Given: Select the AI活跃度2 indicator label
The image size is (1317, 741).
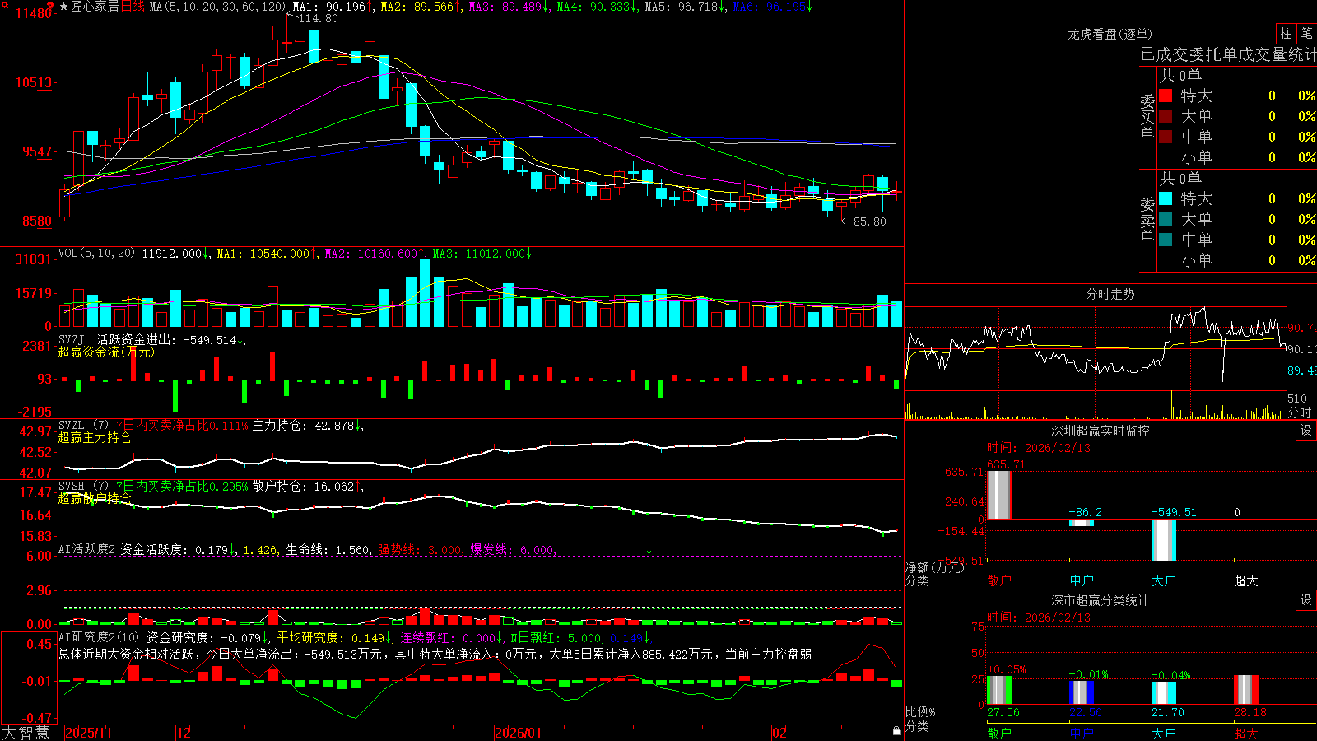Looking at the screenshot, I should tap(87, 549).
